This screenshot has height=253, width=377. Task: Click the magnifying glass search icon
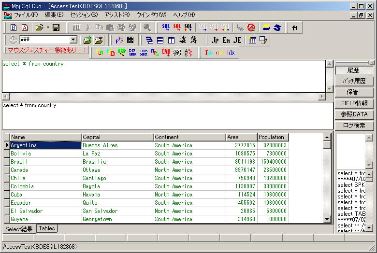pos(147,28)
